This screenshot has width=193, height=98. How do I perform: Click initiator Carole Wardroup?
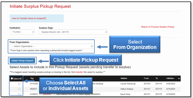128,84
